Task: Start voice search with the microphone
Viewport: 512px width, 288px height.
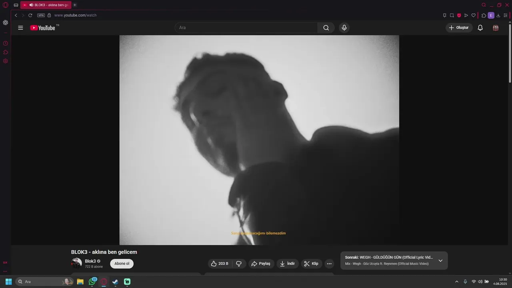Action: [x=344, y=28]
